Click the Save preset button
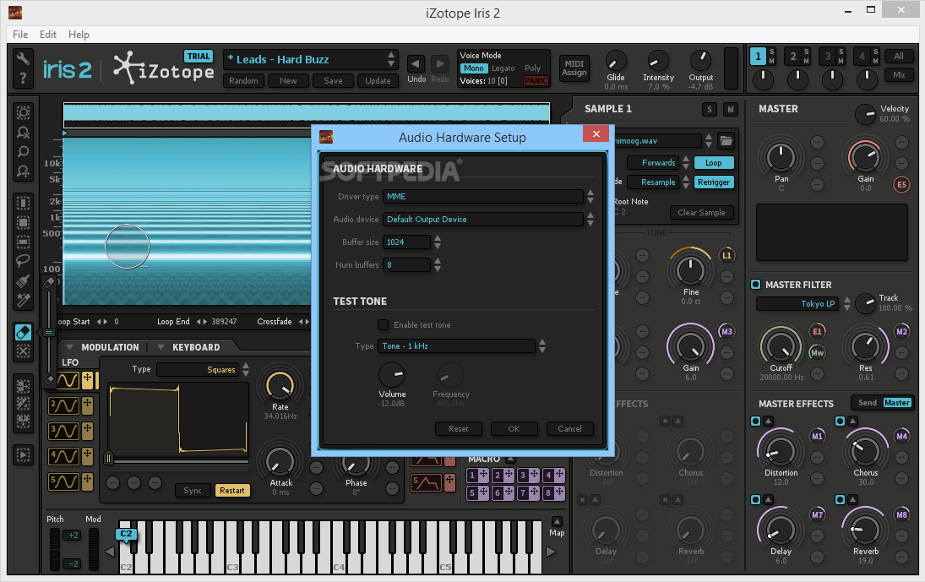Viewport: 925px width, 582px height. point(333,81)
